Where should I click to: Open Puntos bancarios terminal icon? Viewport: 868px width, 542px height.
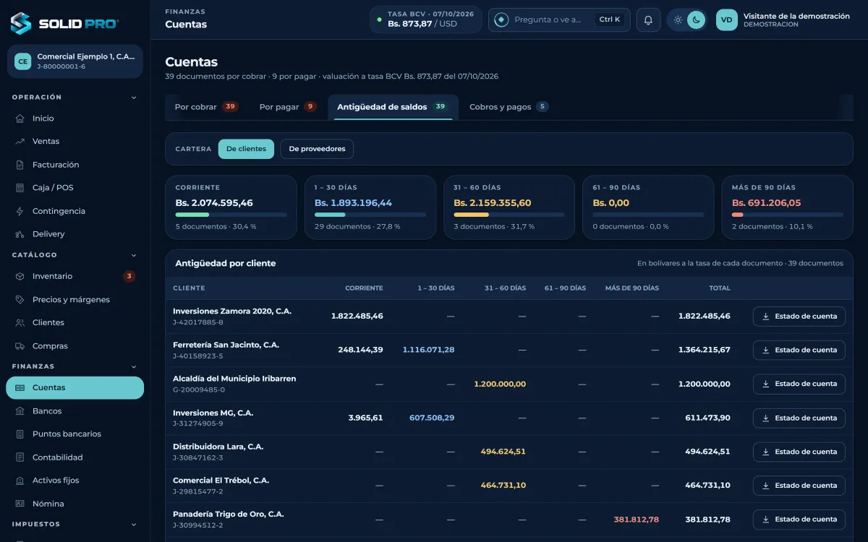point(20,434)
